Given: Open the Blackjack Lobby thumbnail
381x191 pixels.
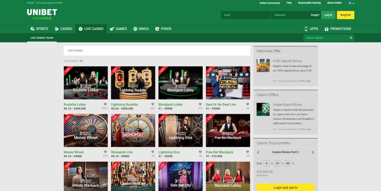Looking at the screenshot, I should 180,83.
